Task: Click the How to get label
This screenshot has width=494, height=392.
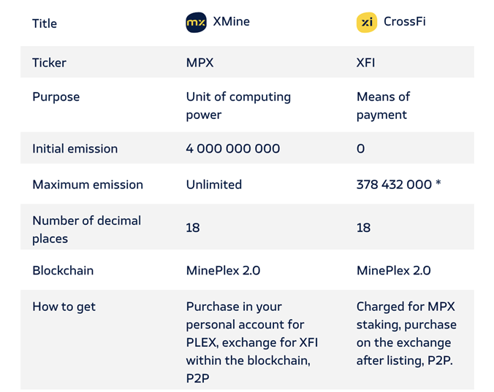Action: (x=64, y=307)
